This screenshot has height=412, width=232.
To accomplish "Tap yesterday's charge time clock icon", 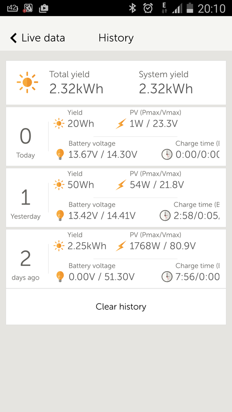I will 165,216.
